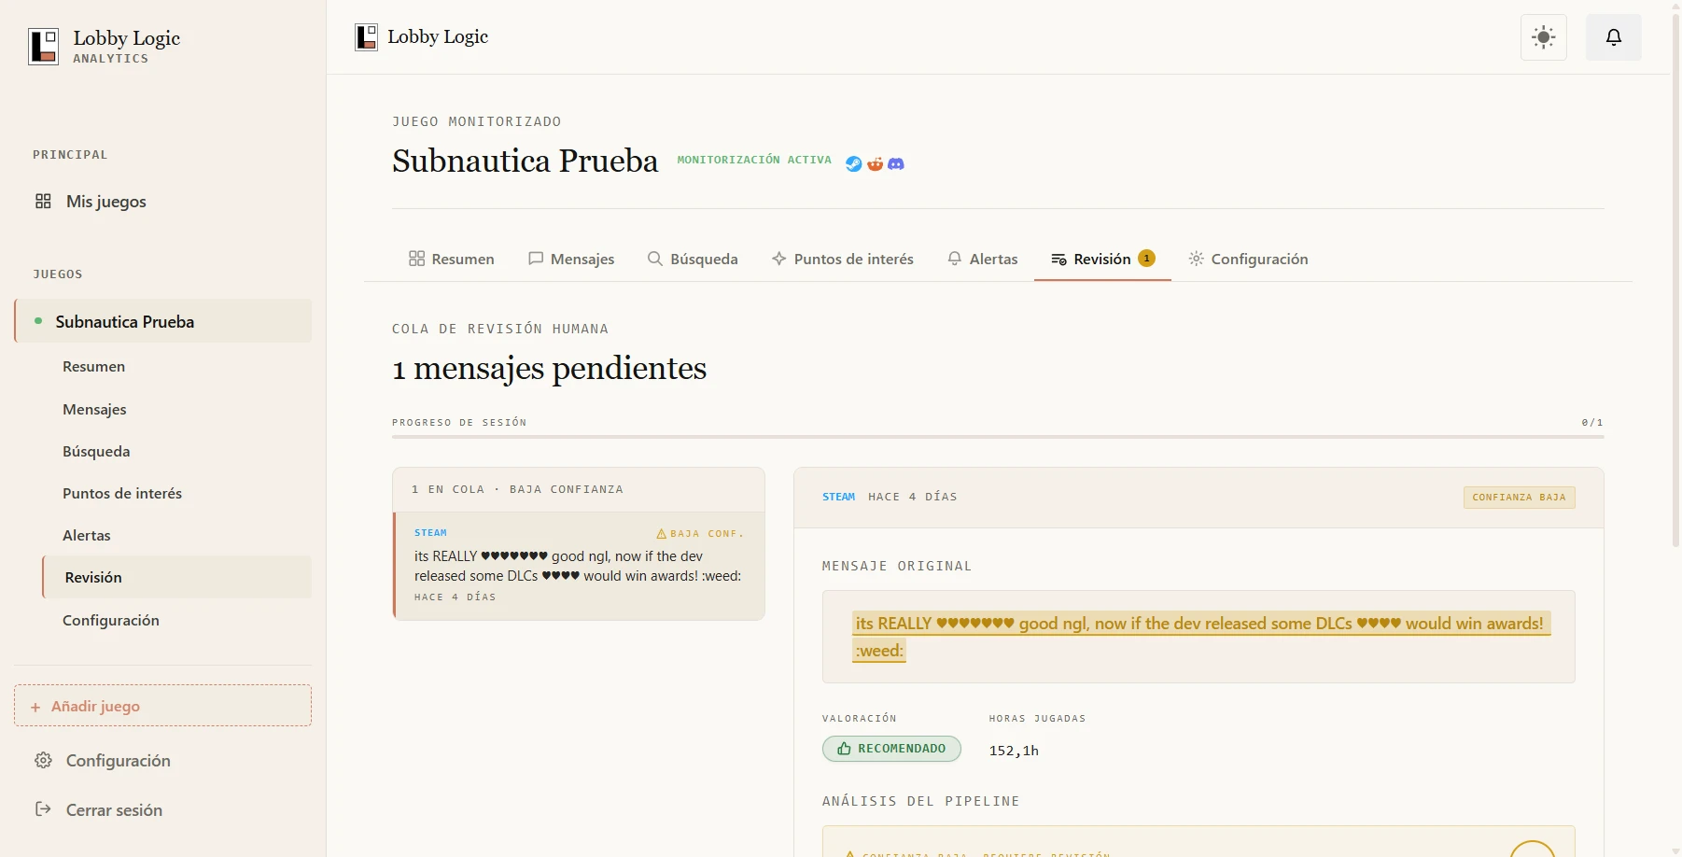The height and width of the screenshot is (857, 1682).
Task: Open Revisión in the sidebar submenu
Action: pos(177,577)
